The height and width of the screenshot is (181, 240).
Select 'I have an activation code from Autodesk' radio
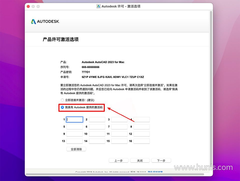pyautogui.click(x=62, y=107)
